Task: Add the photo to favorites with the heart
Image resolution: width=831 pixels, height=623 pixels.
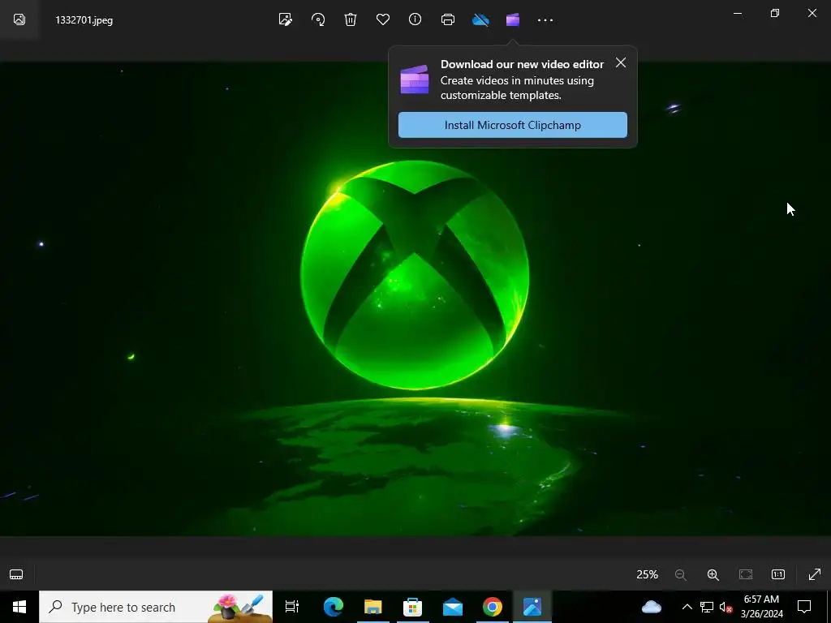Action: tap(383, 19)
